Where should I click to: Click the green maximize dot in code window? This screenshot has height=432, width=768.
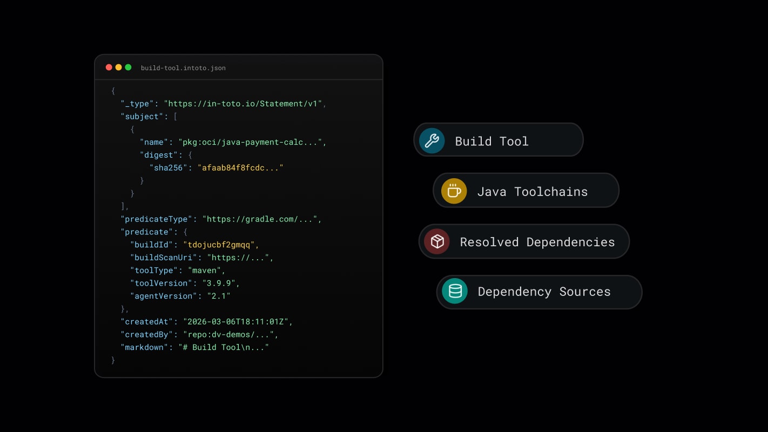pyautogui.click(x=128, y=67)
